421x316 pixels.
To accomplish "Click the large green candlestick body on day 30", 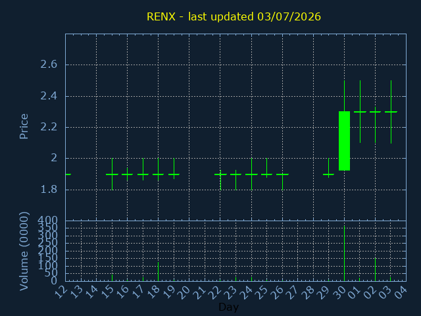I will pyautogui.click(x=344, y=141).
